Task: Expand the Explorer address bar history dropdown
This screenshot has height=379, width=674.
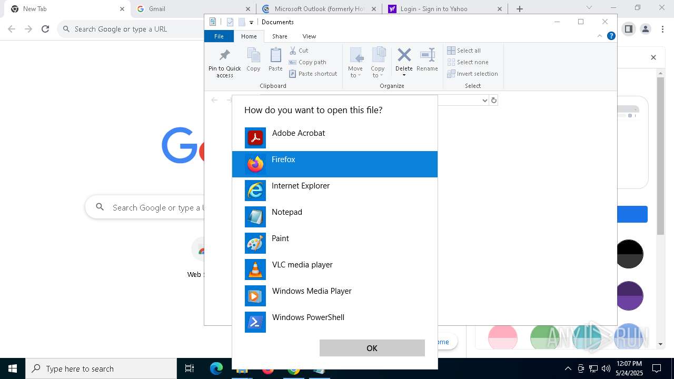Action: pos(485,100)
